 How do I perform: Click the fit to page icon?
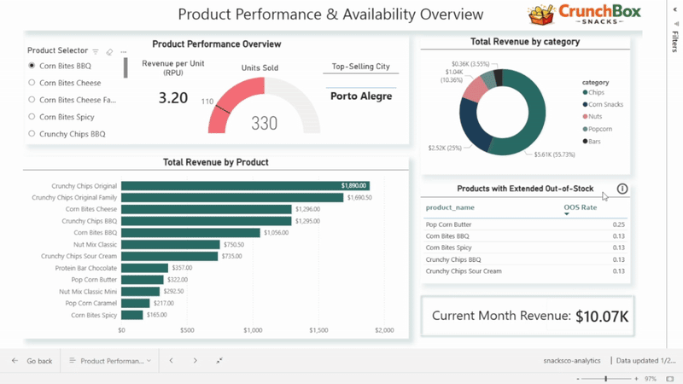pyautogui.click(x=670, y=378)
